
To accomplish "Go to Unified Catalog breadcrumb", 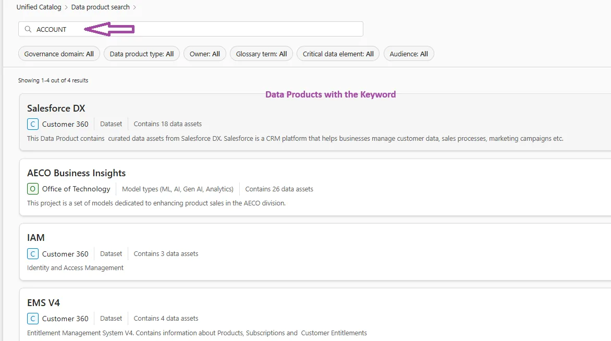I will coord(39,7).
